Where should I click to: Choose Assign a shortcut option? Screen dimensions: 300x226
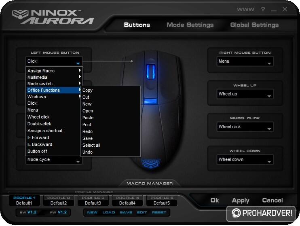[54, 131]
